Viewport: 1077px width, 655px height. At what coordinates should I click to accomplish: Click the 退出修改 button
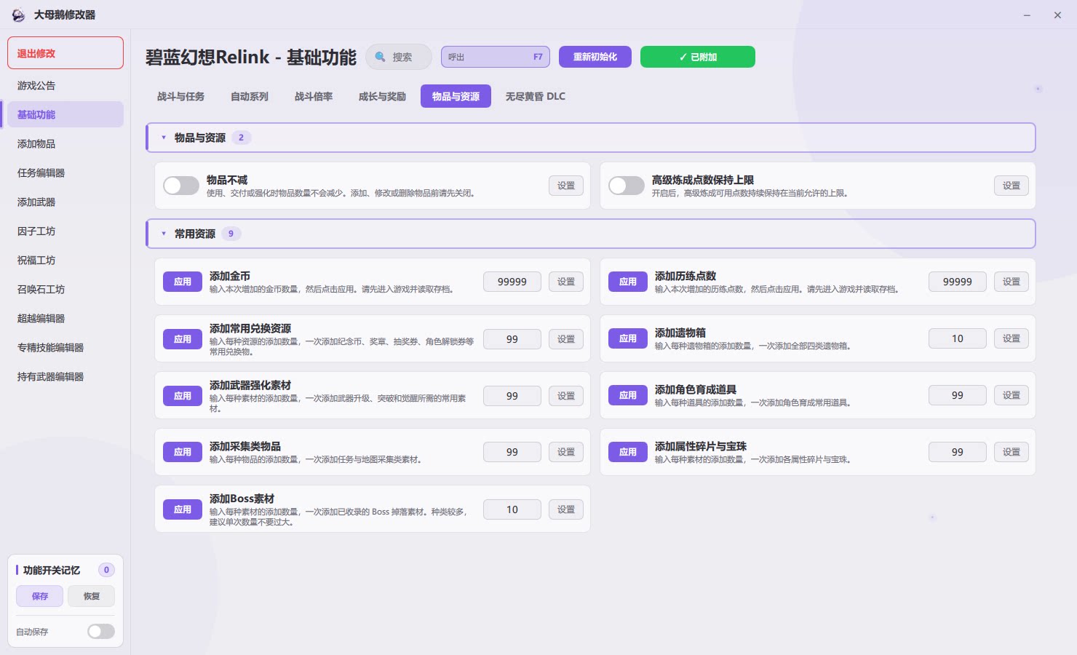click(x=65, y=53)
